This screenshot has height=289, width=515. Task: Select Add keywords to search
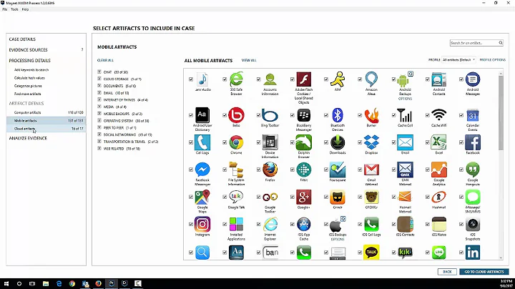pos(31,69)
